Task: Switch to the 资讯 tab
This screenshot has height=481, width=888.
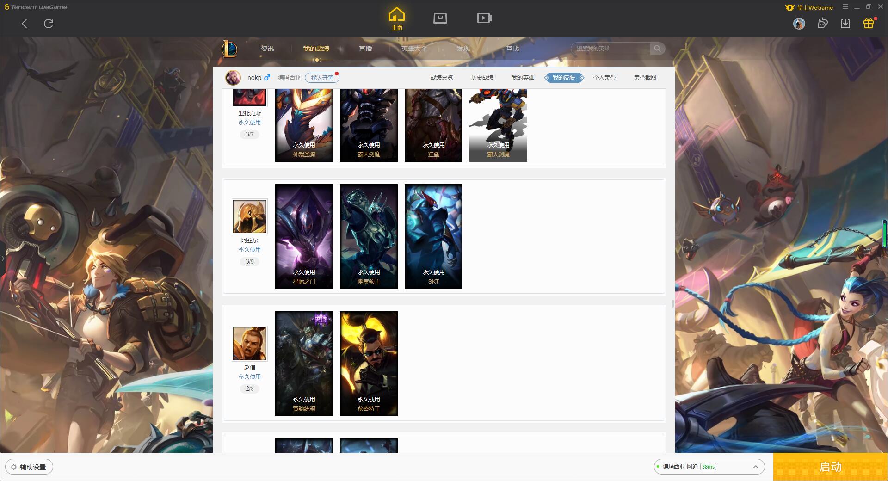Action: (267, 49)
